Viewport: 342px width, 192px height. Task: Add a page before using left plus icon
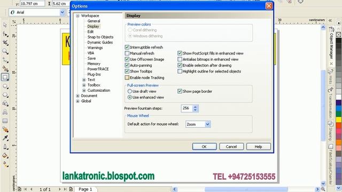(x=19, y=189)
